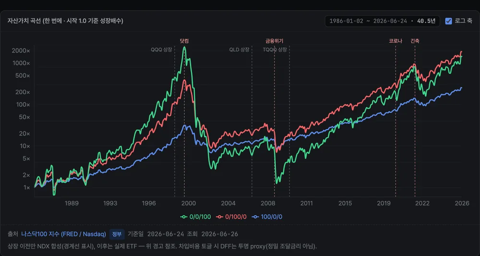Click the 2026 x-axis year label
The height and width of the screenshot is (256, 480).
(x=462, y=203)
